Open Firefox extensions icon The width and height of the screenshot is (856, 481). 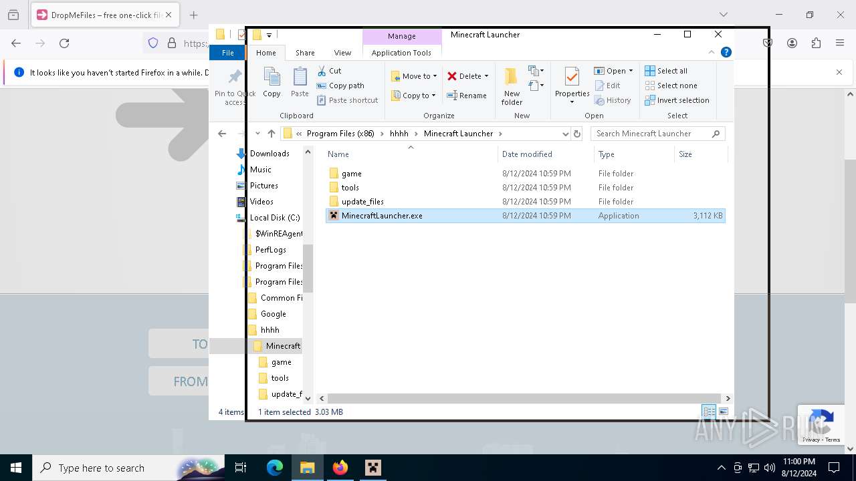click(x=816, y=43)
